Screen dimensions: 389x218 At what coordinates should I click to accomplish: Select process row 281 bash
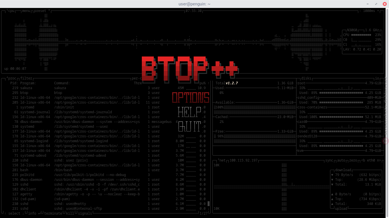click(104, 170)
